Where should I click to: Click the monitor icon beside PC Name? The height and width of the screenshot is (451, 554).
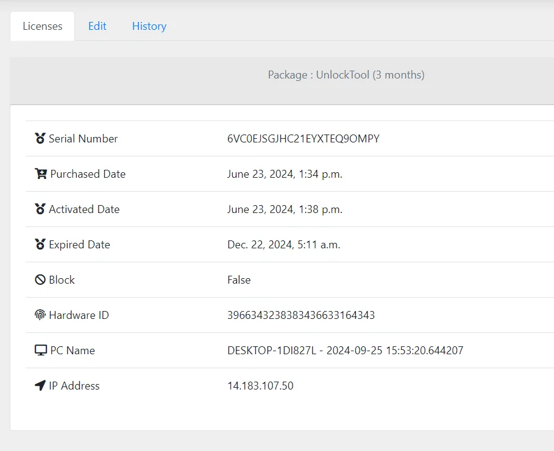(x=41, y=350)
